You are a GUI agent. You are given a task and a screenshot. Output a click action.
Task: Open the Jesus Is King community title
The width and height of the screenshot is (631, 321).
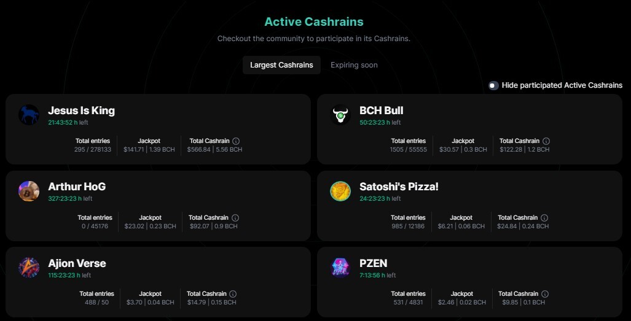coord(81,110)
